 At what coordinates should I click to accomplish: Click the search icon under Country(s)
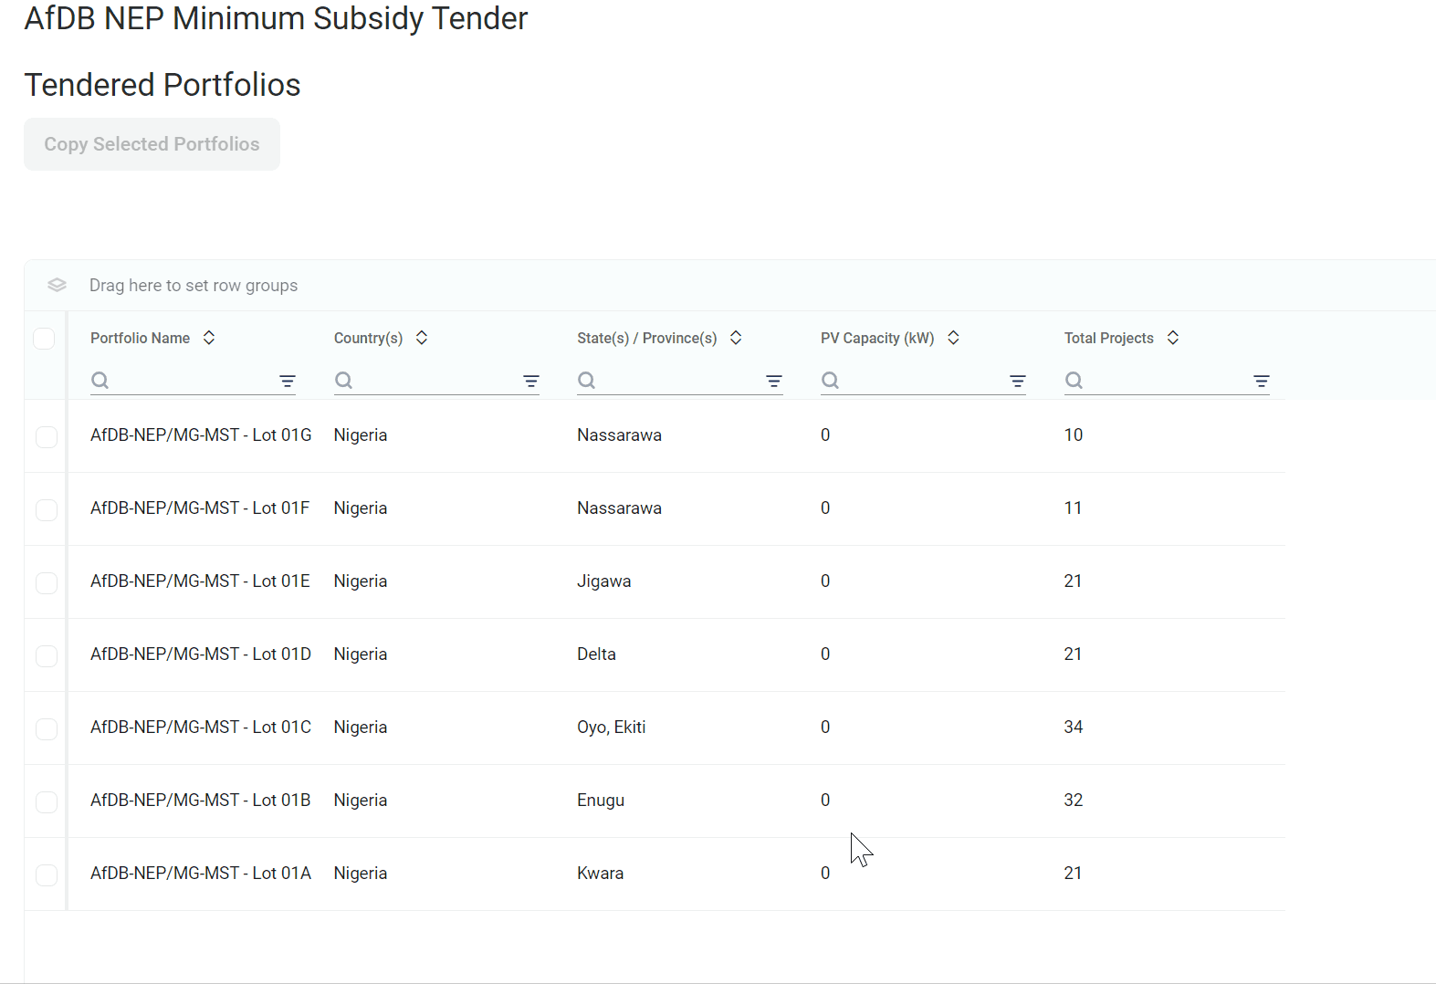click(343, 381)
